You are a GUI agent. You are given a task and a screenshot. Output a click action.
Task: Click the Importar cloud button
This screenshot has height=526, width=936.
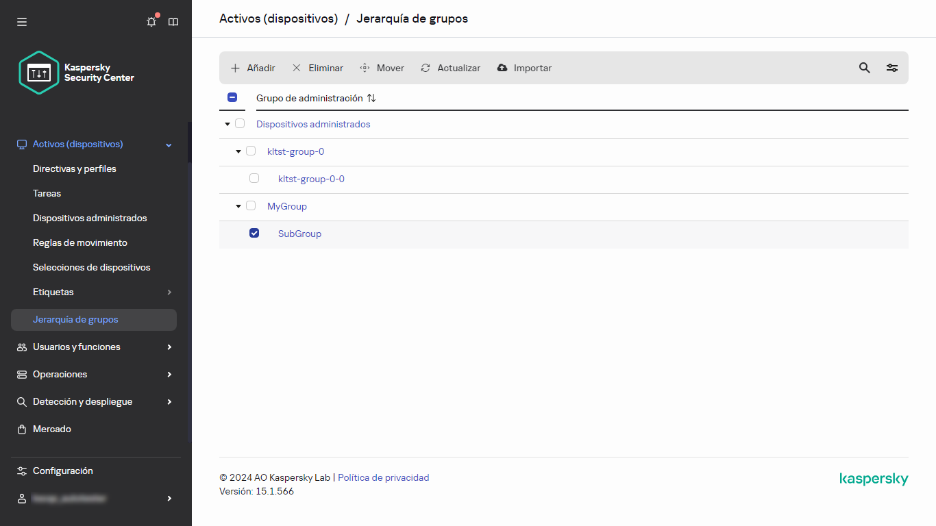pos(524,68)
